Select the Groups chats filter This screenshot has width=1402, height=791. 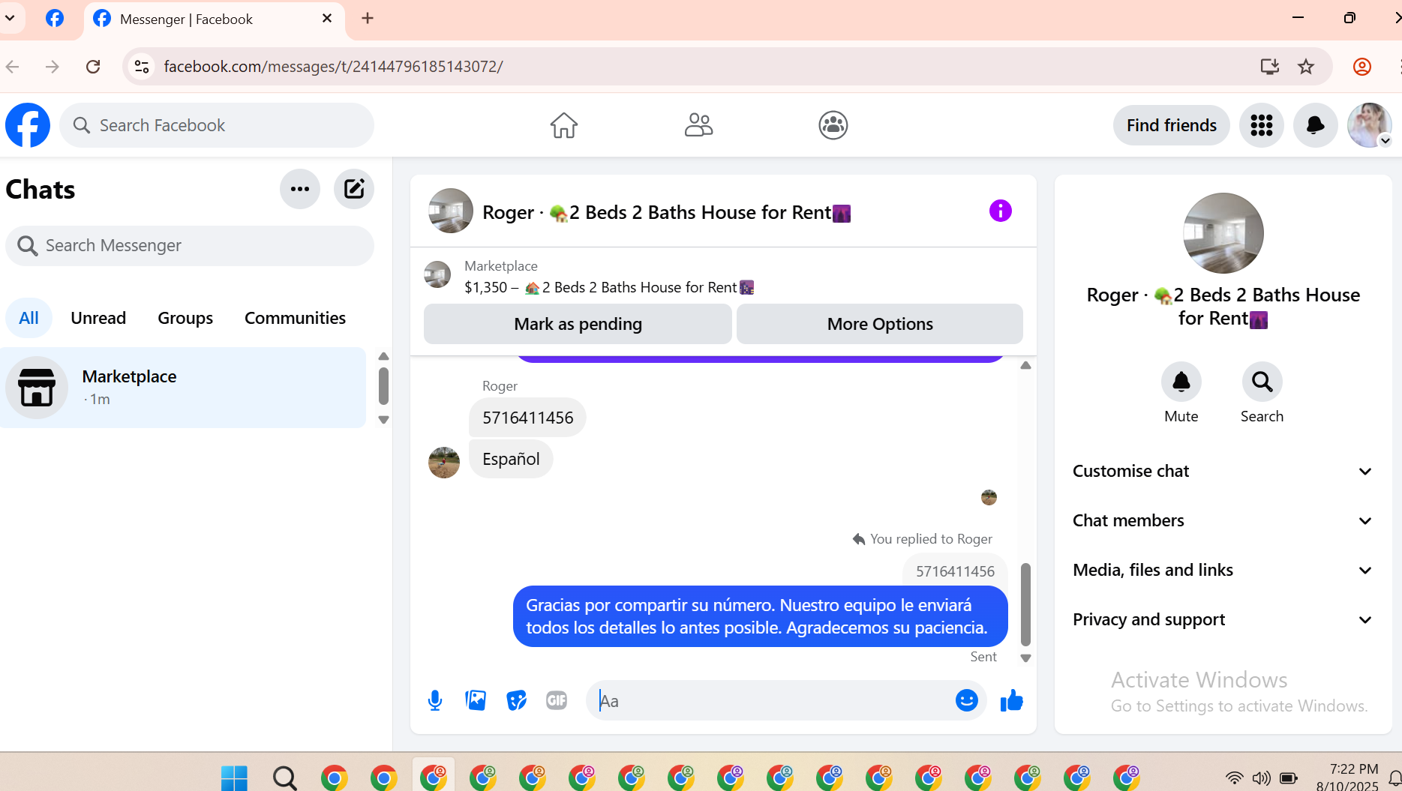[x=185, y=318]
